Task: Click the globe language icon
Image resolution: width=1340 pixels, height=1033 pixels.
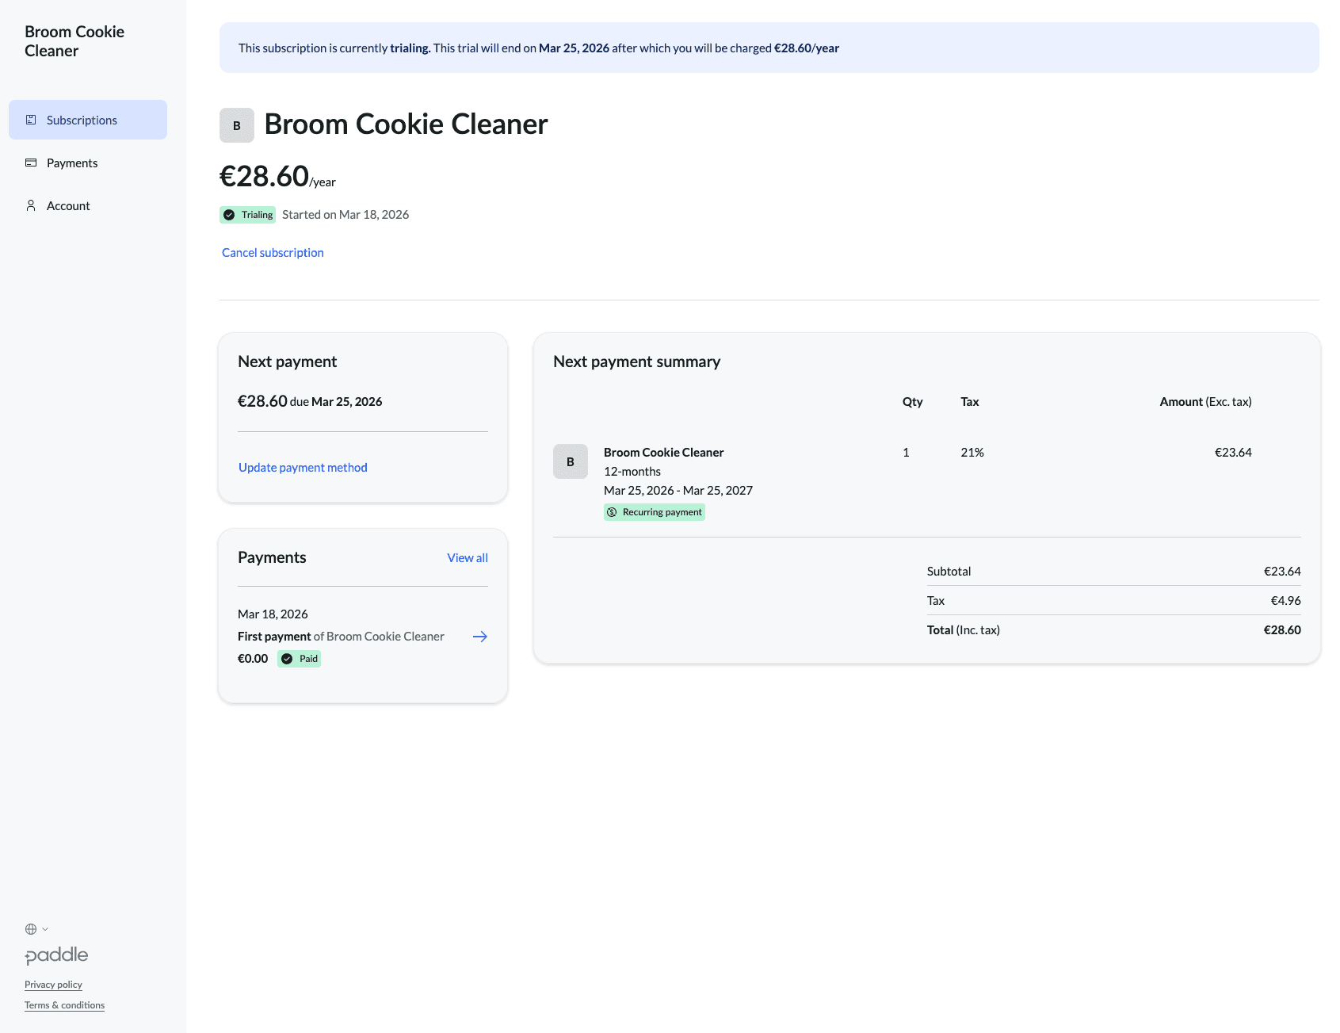Action: coord(31,929)
